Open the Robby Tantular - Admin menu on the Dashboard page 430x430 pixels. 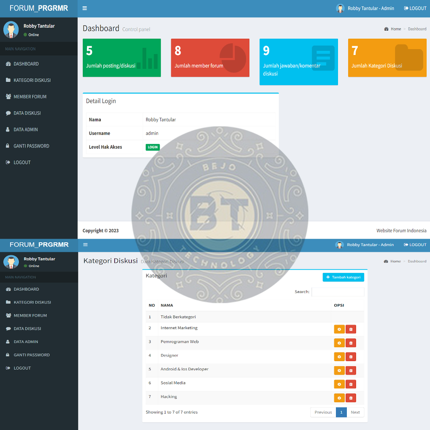(365, 8)
